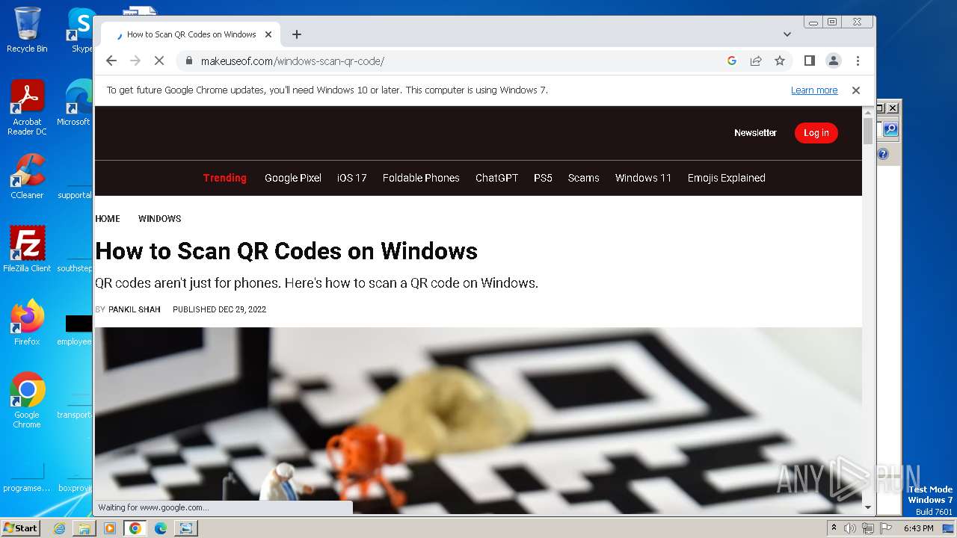Open the Newsletter link
The image size is (957, 538).
(x=755, y=133)
